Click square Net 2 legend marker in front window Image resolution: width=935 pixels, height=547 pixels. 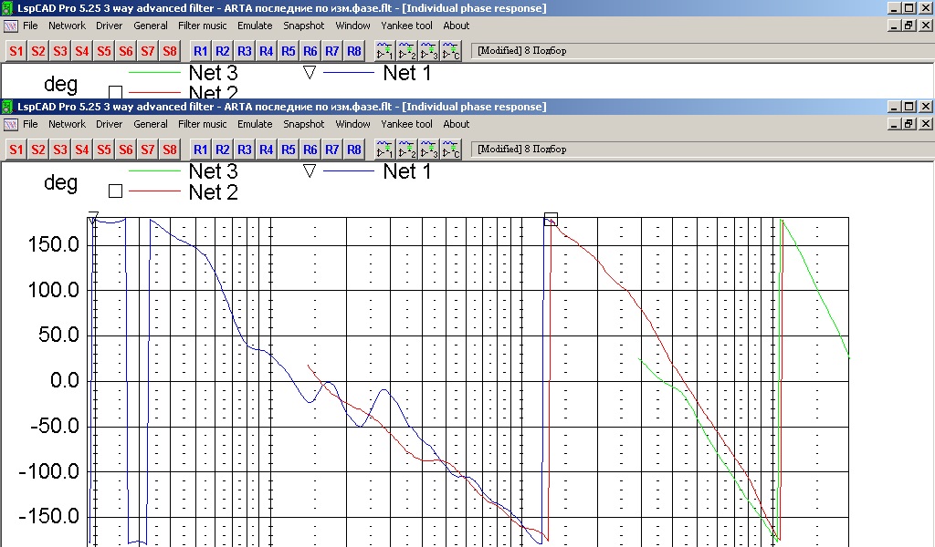coord(115,191)
